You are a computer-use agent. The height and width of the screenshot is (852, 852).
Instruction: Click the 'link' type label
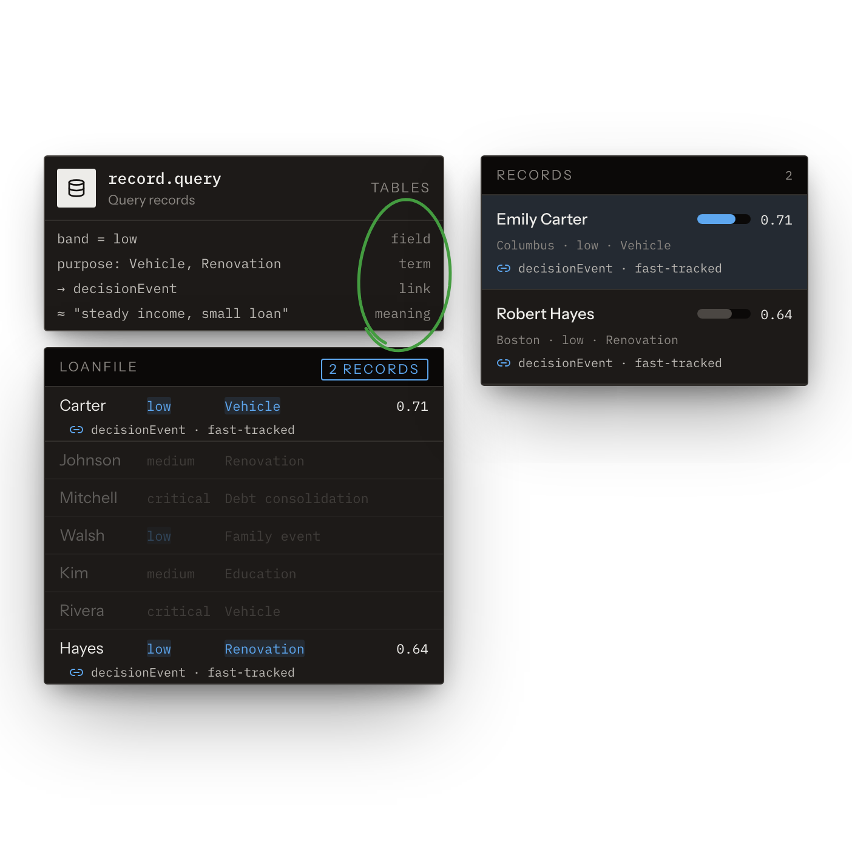pyautogui.click(x=415, y=289)
